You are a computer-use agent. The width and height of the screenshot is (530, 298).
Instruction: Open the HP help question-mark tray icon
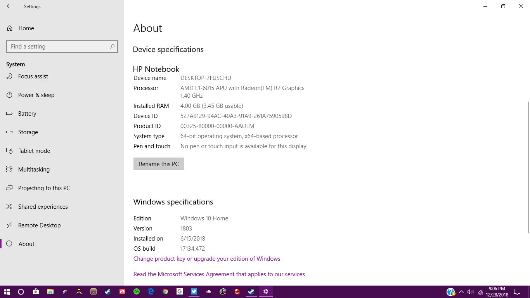click(450, 292)
